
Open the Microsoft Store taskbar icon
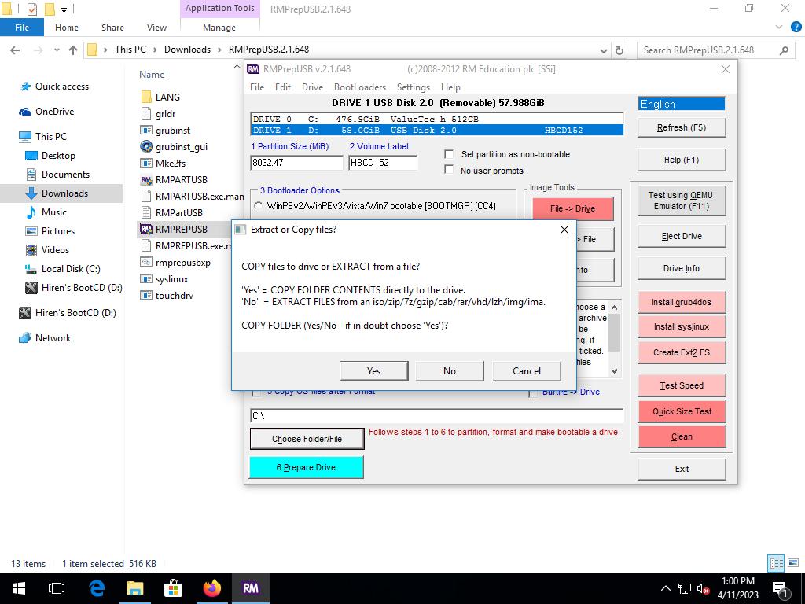(x=173, y=587)
